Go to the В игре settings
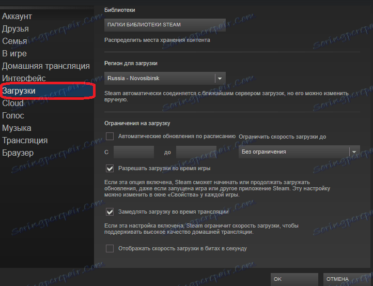 [x=14, y=54]
